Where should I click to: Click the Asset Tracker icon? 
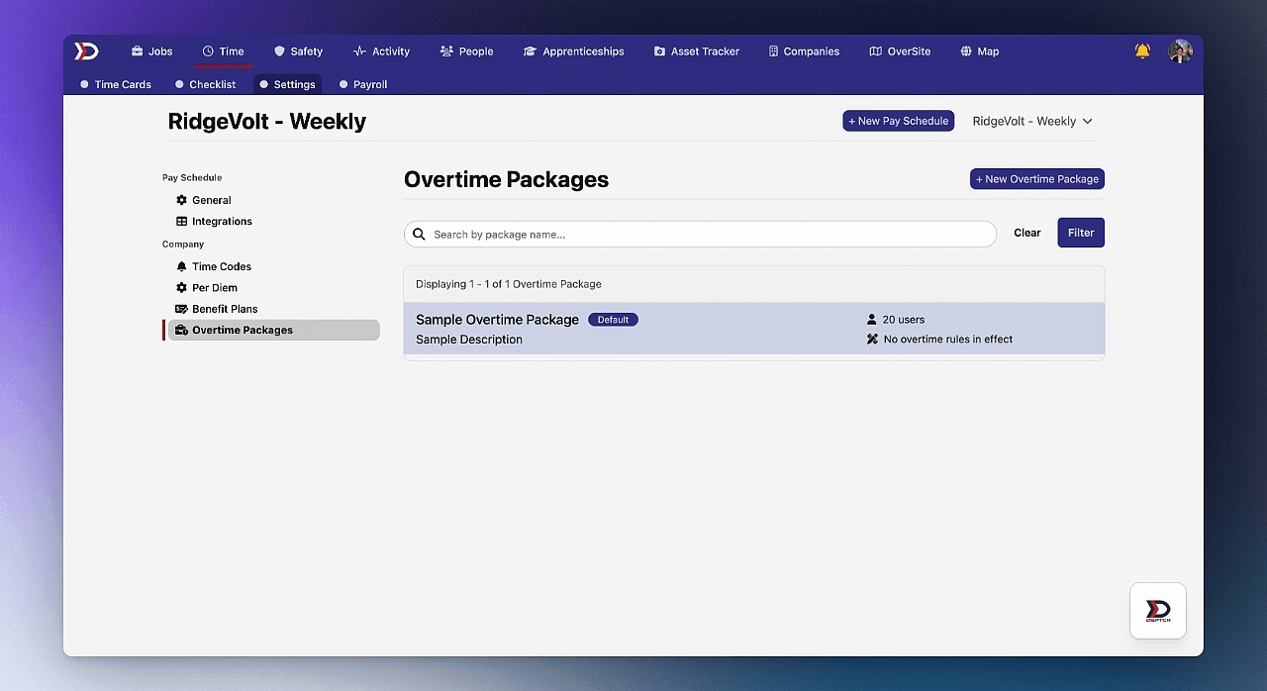point(659,51)
